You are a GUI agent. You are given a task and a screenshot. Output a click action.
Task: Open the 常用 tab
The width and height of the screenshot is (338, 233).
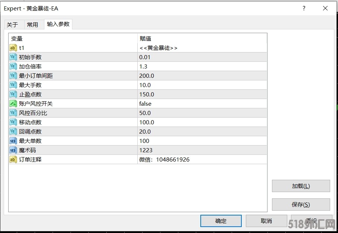[32, 25]
